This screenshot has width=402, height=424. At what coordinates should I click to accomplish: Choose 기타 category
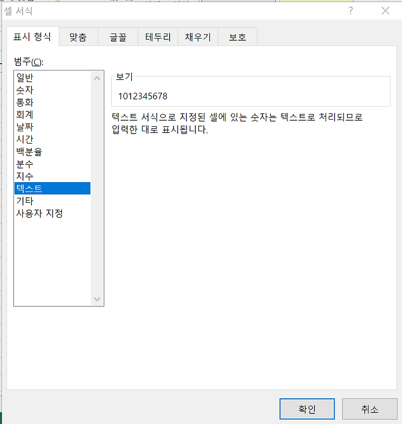(52, 201)
